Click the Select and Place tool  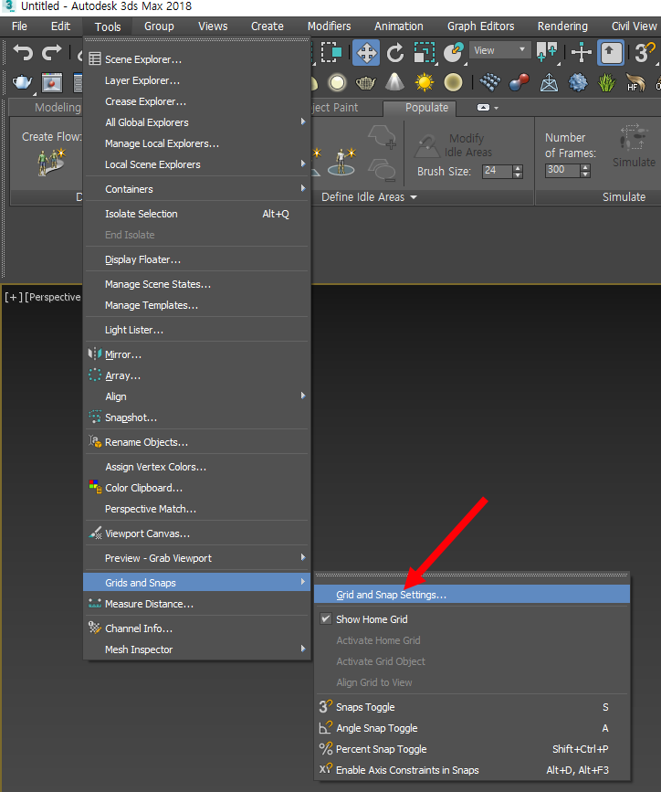click(454, 53)
